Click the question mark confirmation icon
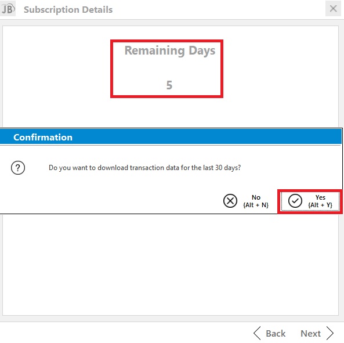344x343 pixels. click(x=18, y=168)
